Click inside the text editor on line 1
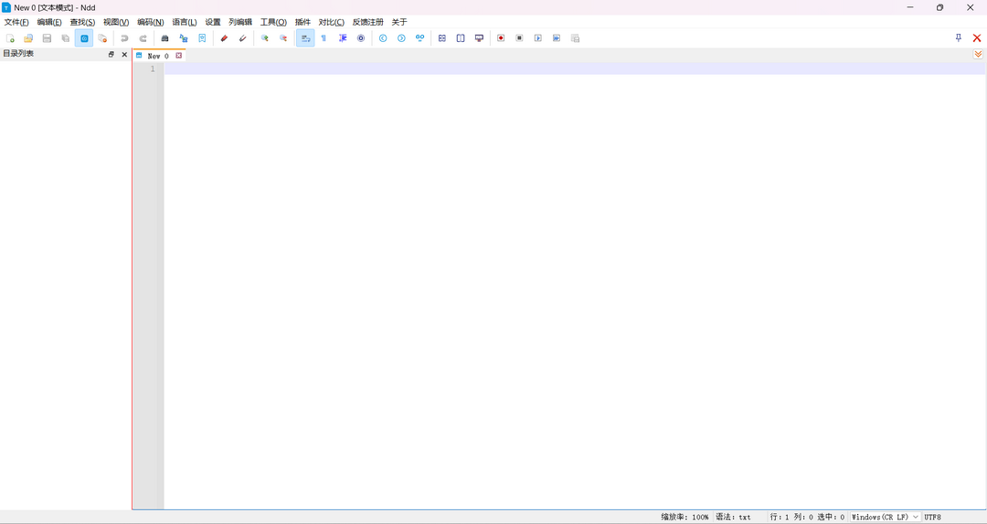This screenshot has width=987, height=524. coord(548,69)
